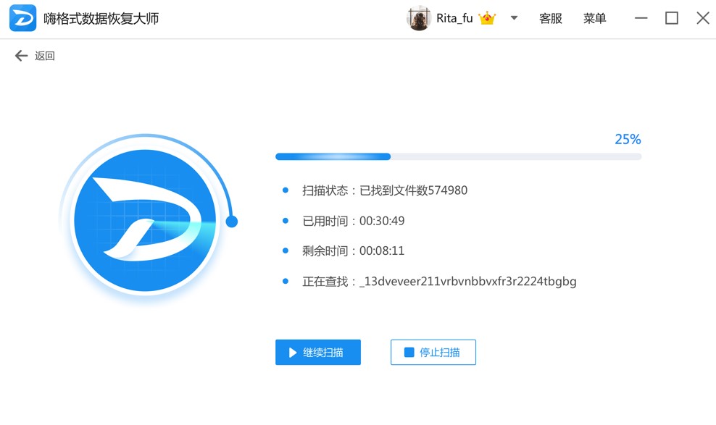Open the account dropdown arrow beside Rita_fu

pyautogui.click(x=512, y=17)
